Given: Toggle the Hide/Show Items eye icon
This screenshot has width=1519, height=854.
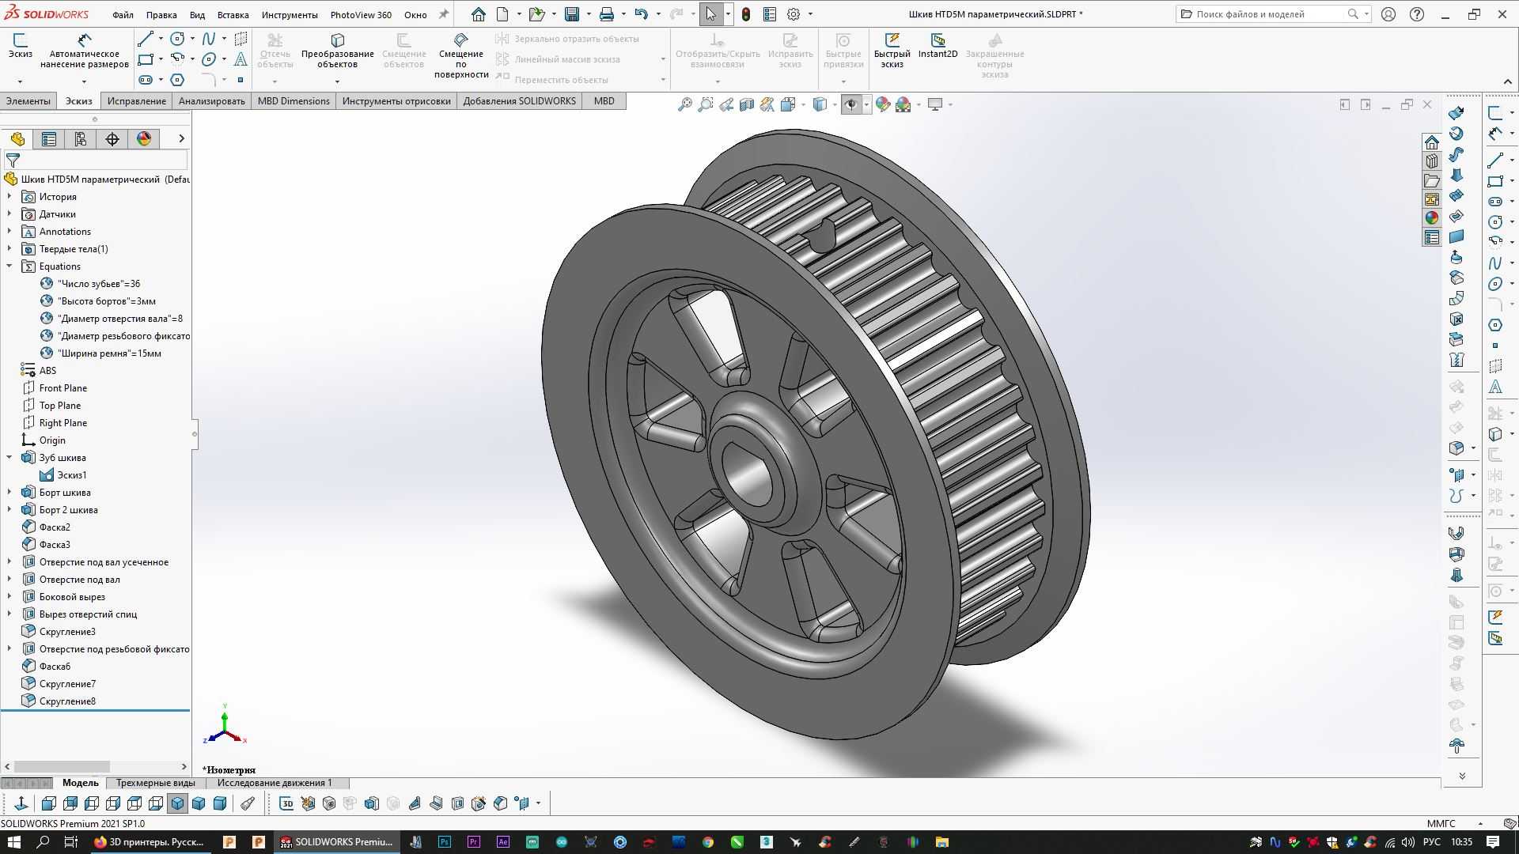Looking at the screenshot, I should pos(851,104).
